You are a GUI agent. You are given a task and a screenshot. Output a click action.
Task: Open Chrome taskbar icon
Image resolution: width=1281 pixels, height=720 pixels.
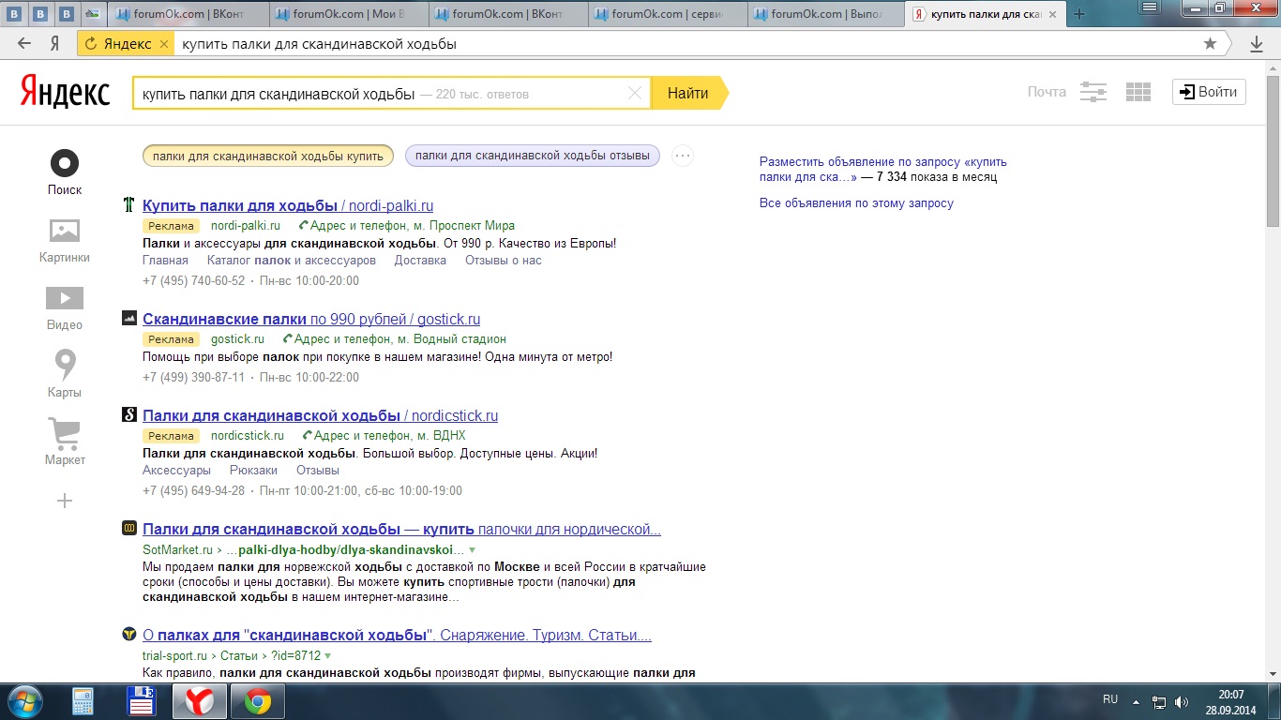pos(258,701)
